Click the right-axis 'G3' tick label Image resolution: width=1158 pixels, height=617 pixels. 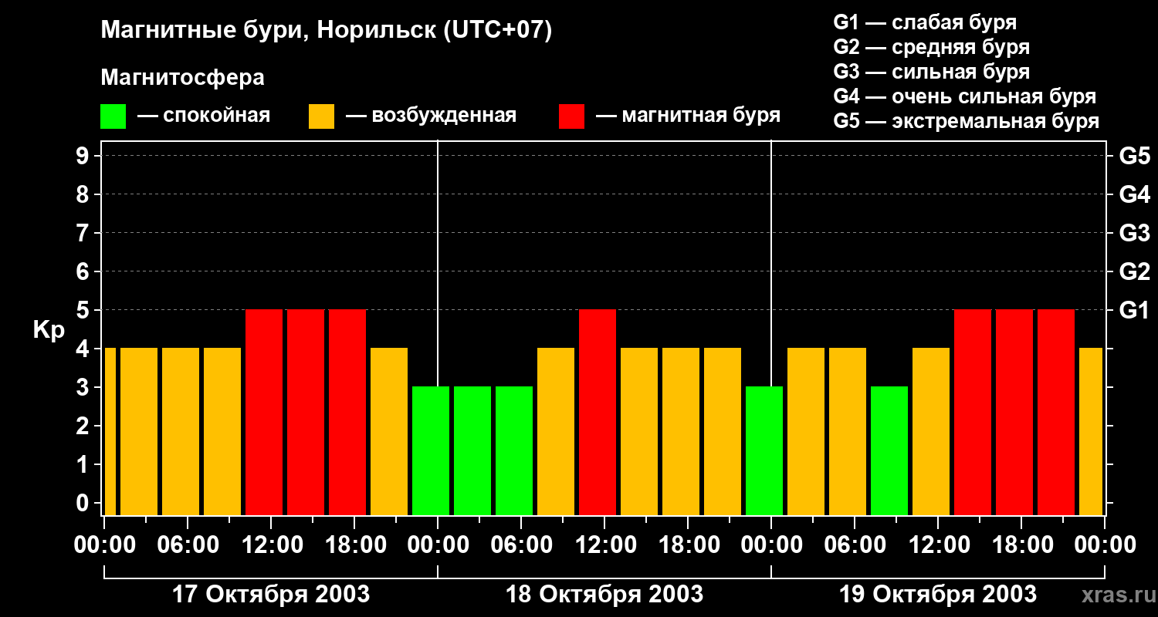pyautogui.click(x=1134, y=233)
